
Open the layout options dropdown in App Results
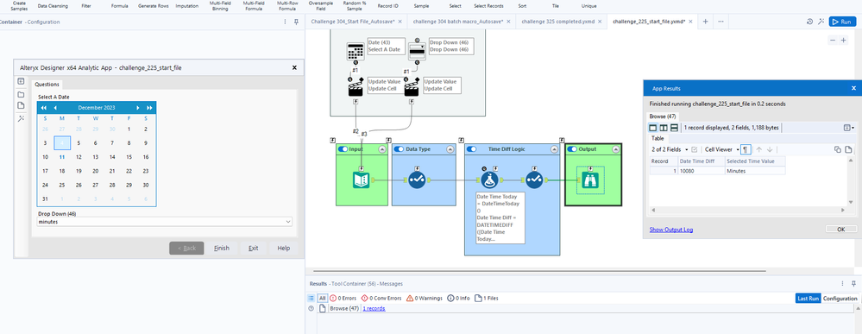click(x=849, y=128)
